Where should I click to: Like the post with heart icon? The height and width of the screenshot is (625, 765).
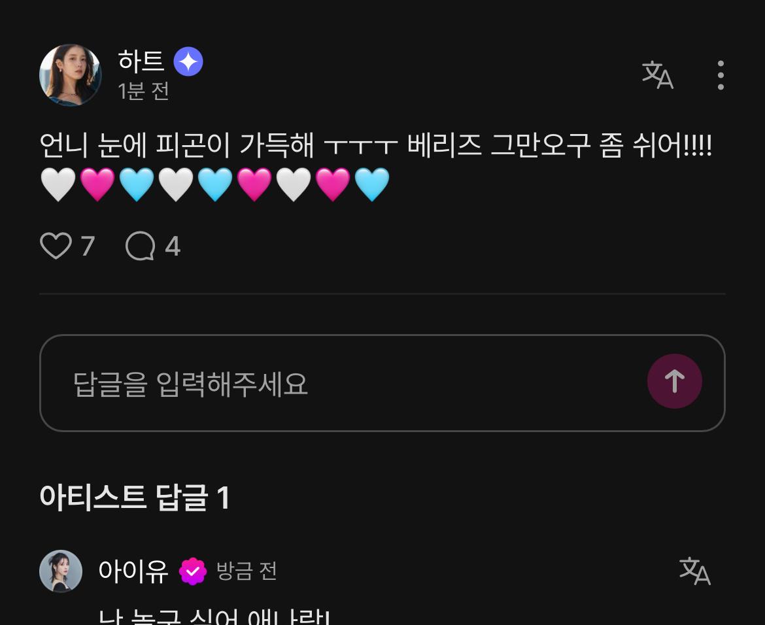tap(56, 245)
